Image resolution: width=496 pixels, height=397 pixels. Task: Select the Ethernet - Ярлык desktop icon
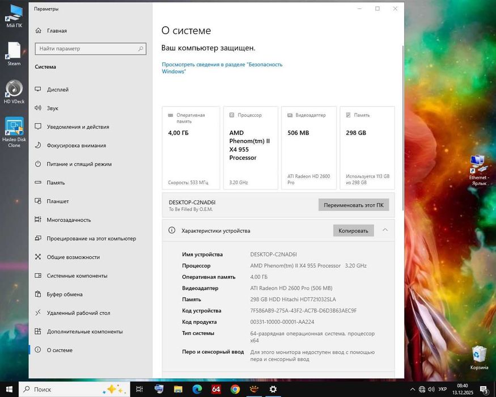(x=478, y=170)
